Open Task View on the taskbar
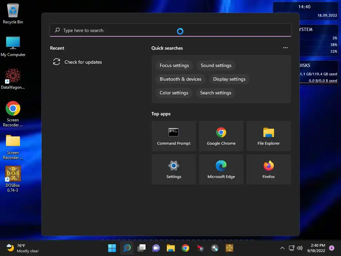 (x=141, y=248)
